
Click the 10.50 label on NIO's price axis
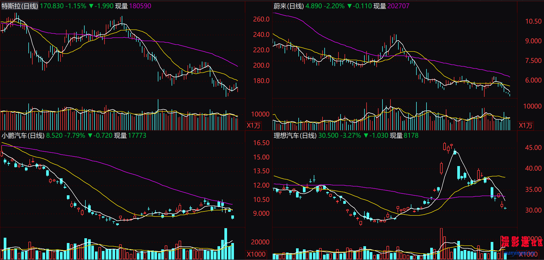533,21
